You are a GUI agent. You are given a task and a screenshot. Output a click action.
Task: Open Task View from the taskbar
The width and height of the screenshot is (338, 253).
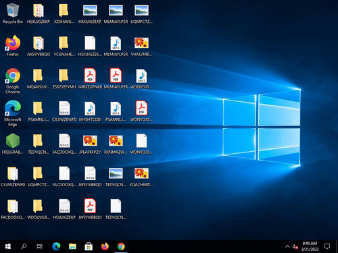click(40, 246)
